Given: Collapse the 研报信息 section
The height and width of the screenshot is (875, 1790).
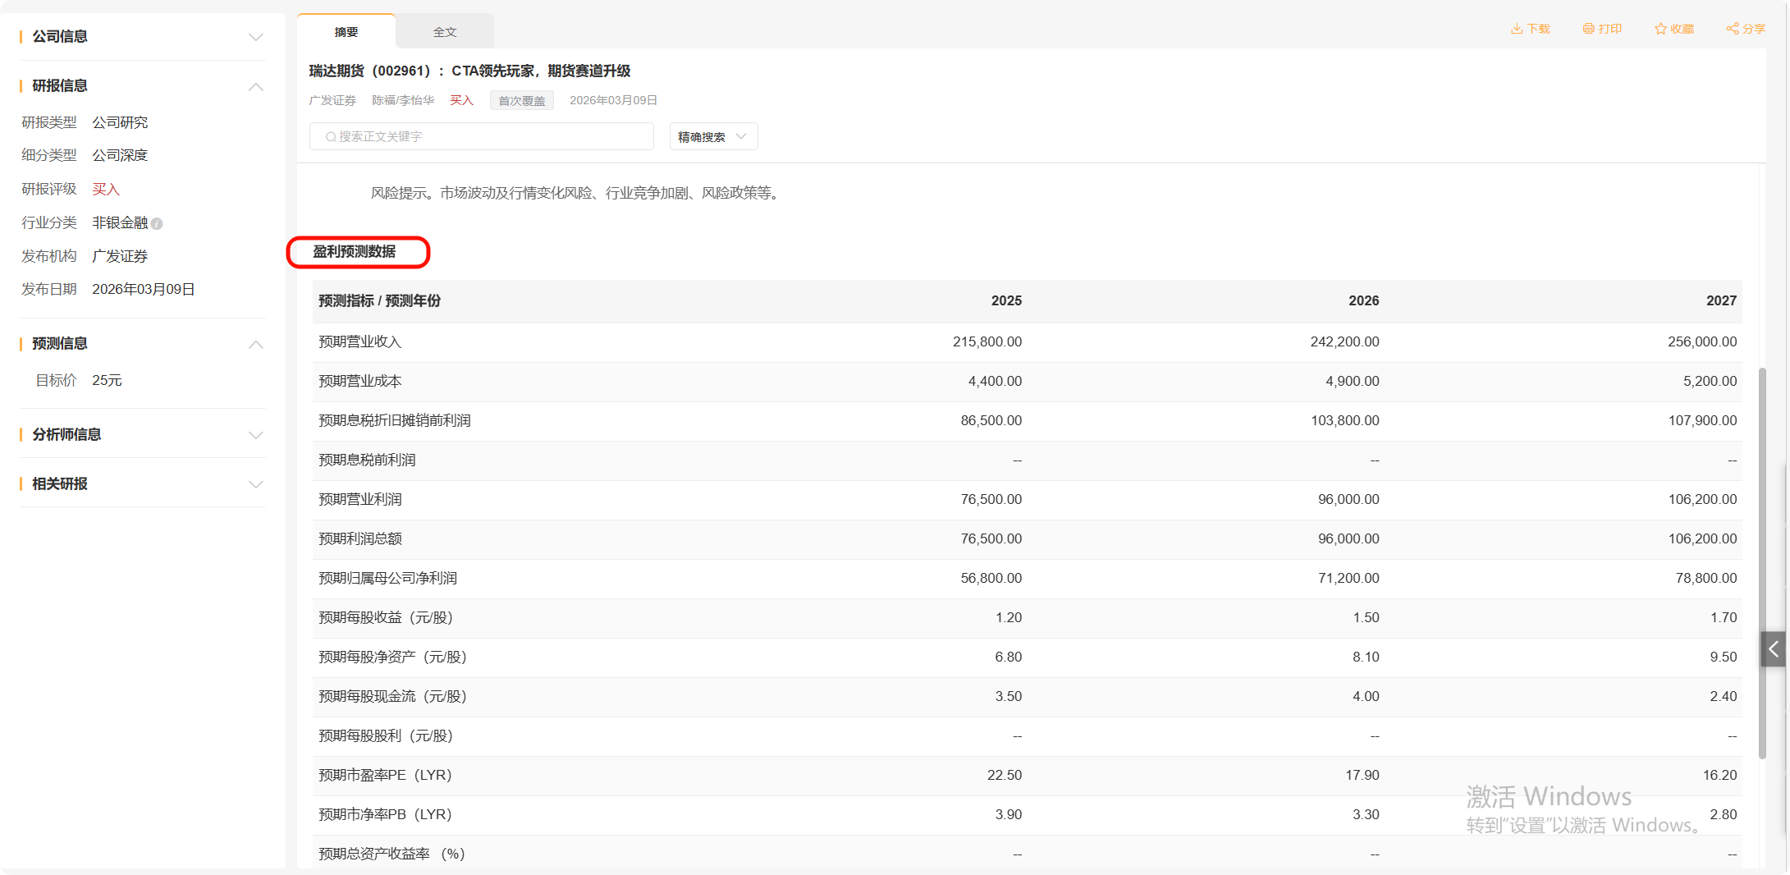Looking at the screenshot, I should pos(256,86).
